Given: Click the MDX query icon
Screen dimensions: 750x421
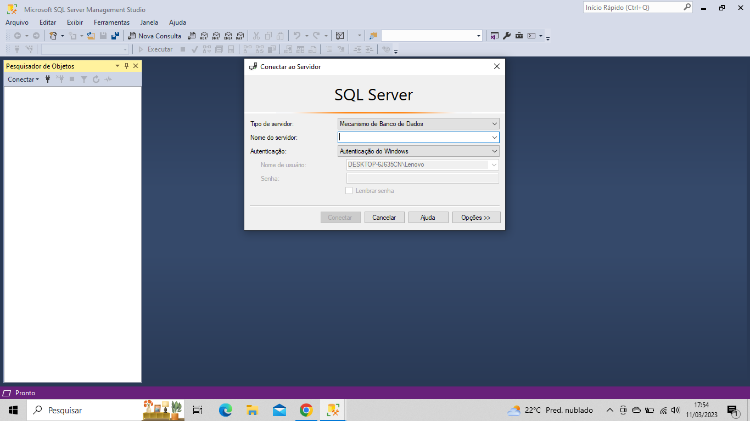Looking at the screenshot, I should click(x=204, y=36).
